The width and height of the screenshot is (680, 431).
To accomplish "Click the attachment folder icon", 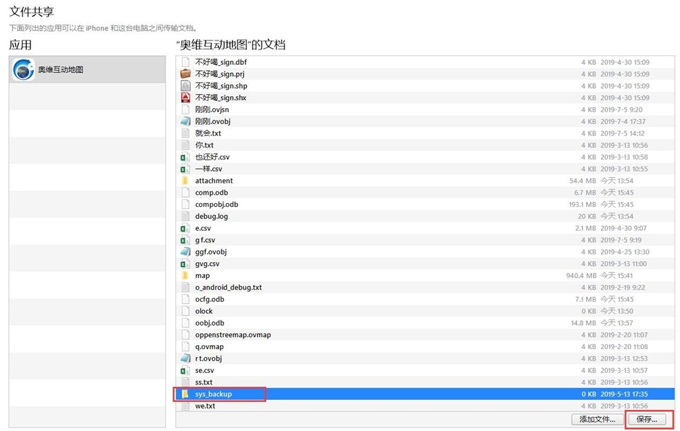I will [185, 181].
